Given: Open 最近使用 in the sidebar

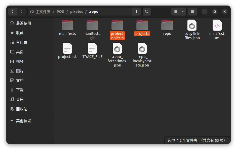Looking at the screenshot, I should [23, 23].
